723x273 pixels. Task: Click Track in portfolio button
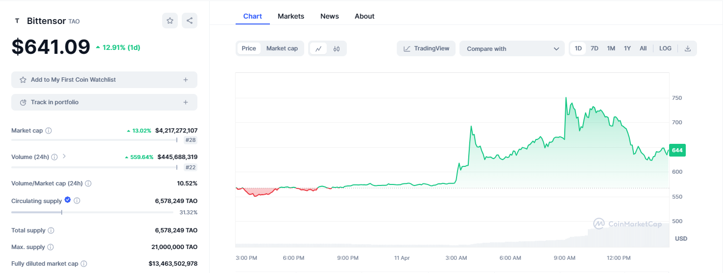coord(104,102)
